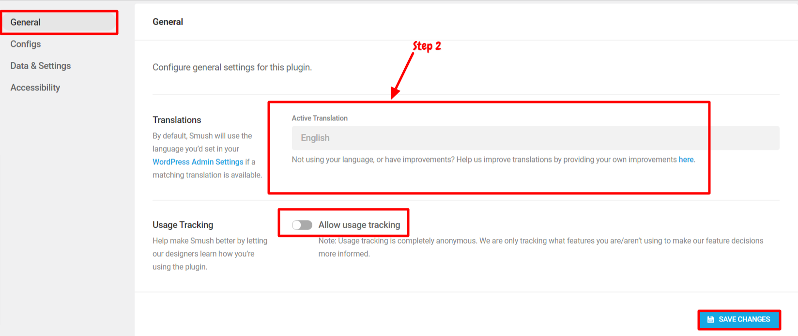Click the floppy disk save icon
Image resolution: width=798 pixels, height=336 pixels.
coord(711,320)
